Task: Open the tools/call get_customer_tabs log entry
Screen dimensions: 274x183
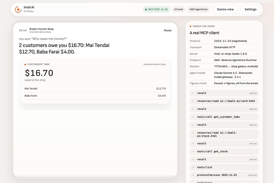Action: pyautogui.click(x=224, y=117)
